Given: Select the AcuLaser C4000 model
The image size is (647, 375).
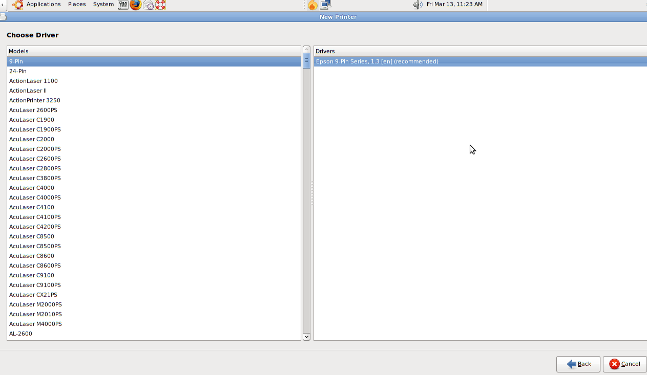Looking at the screenshot, I should coord(154,188).
